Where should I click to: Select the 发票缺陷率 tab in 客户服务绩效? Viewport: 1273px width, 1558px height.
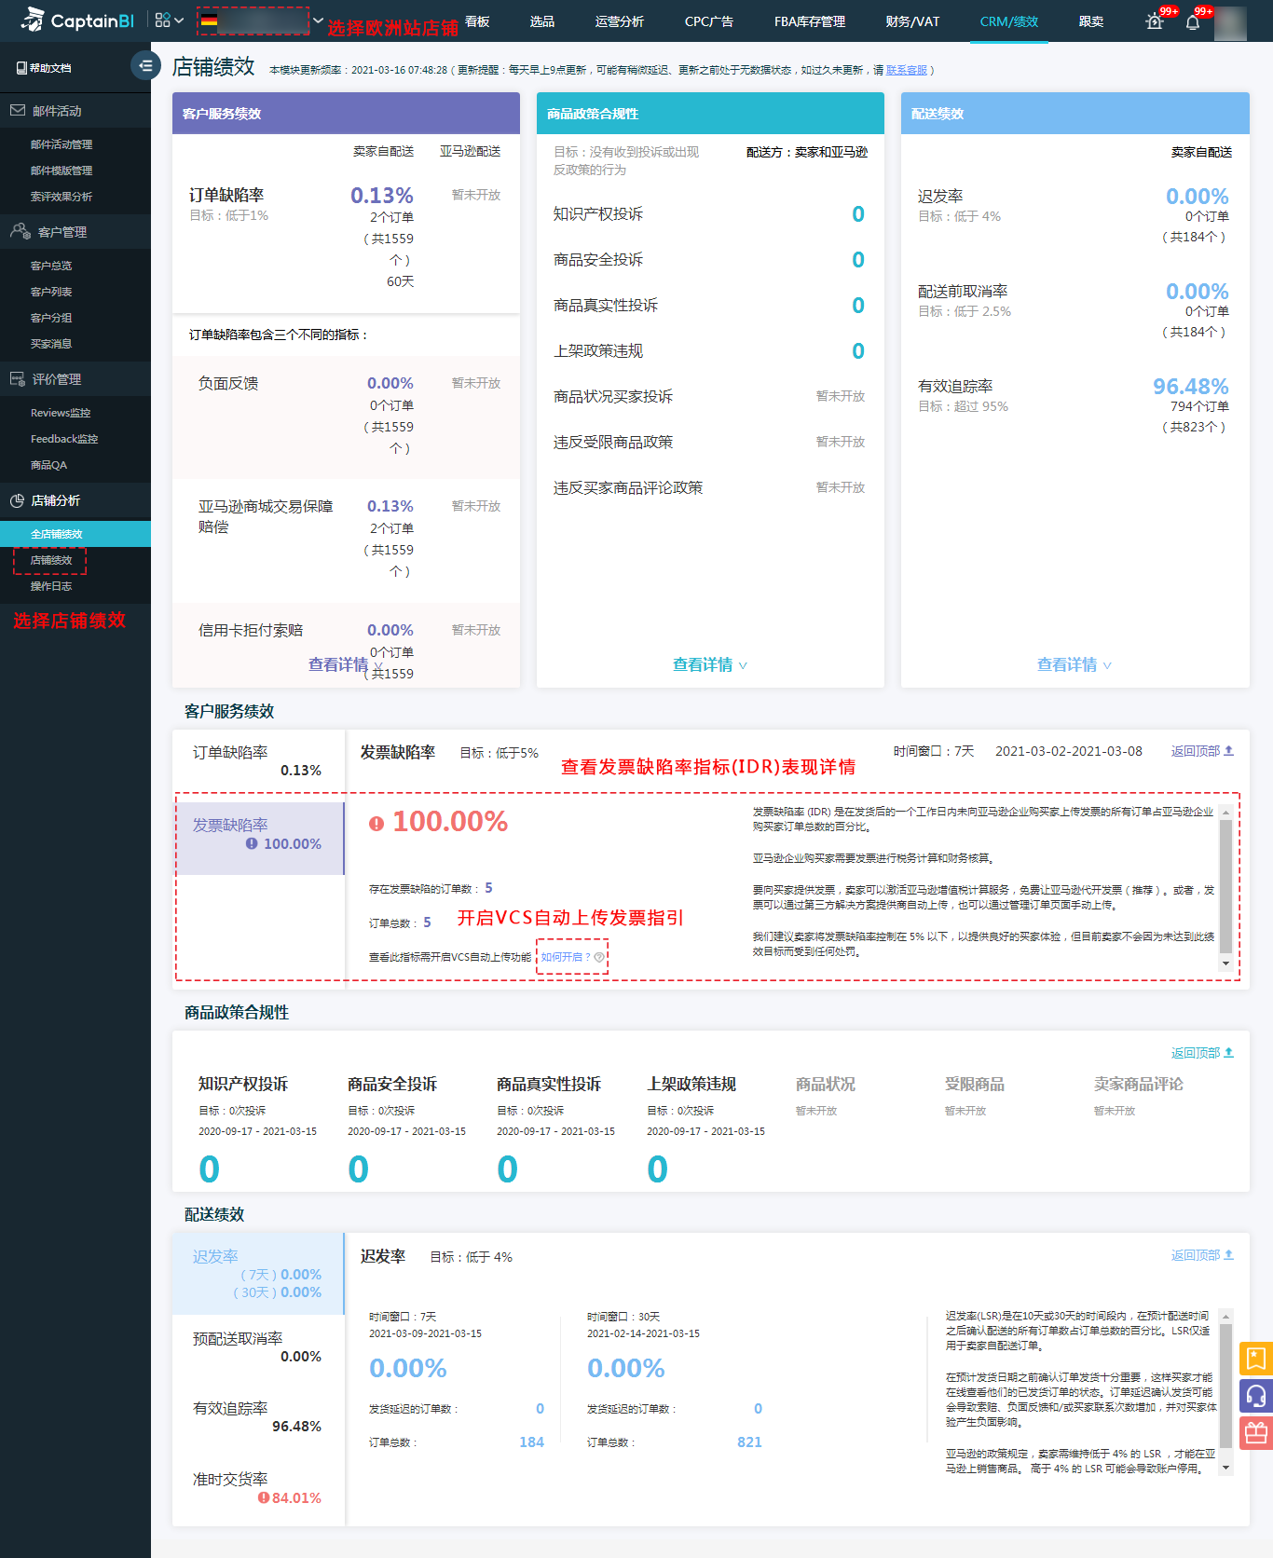(258, 835)
